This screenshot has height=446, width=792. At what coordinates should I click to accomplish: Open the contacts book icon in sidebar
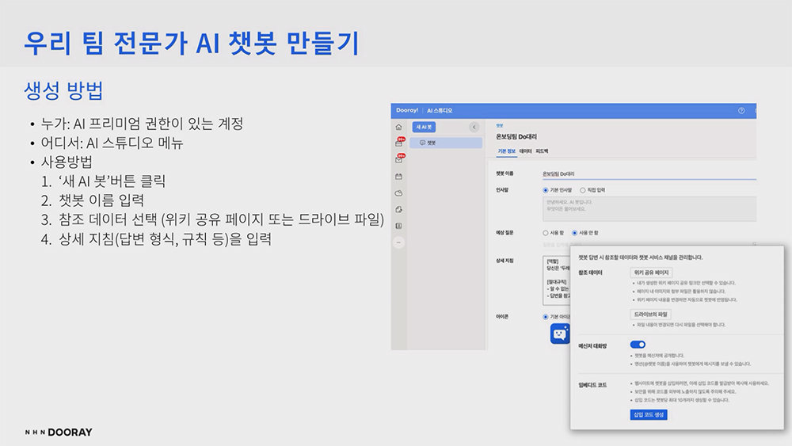(x=398, y=226)
